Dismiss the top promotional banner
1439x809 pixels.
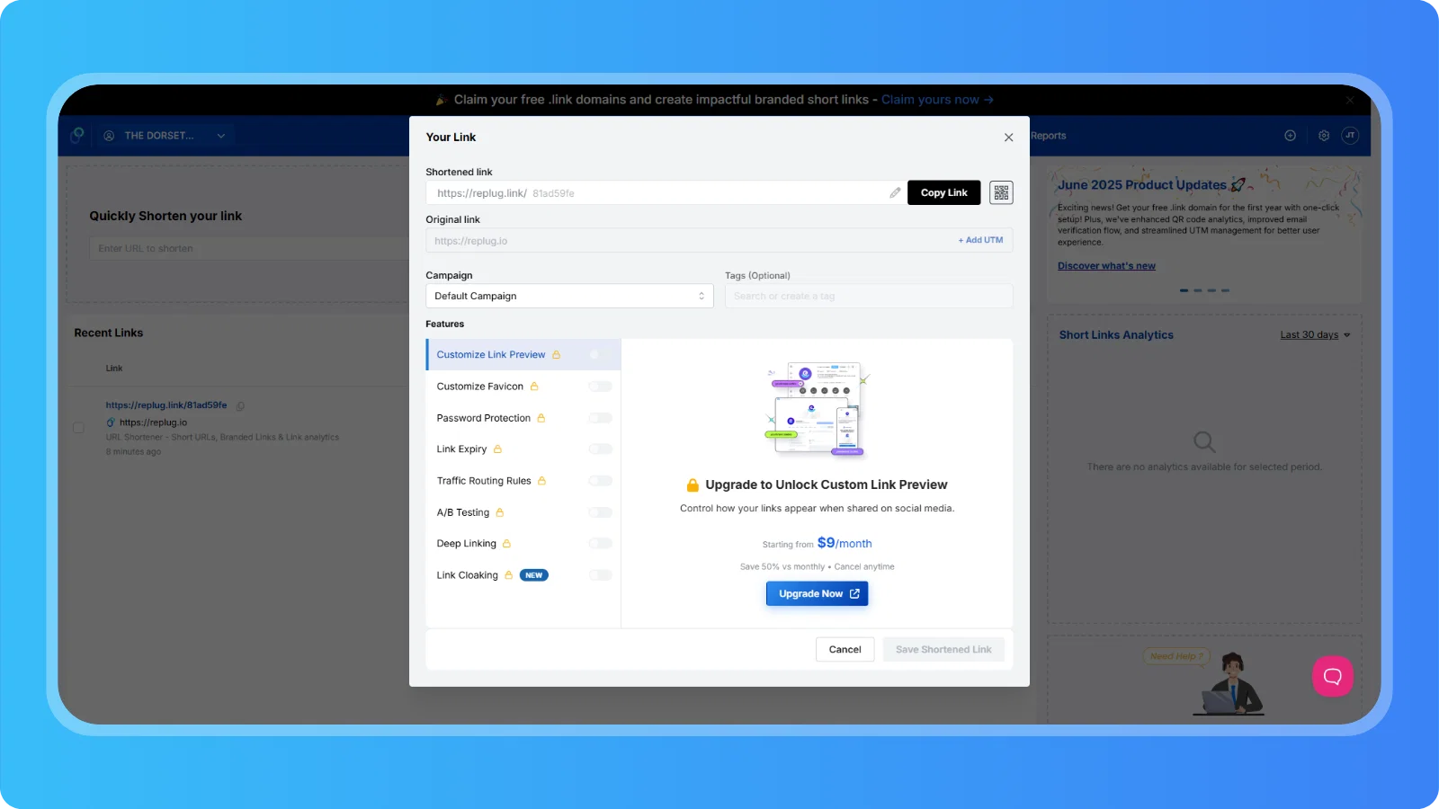(x=1350, y=100)
